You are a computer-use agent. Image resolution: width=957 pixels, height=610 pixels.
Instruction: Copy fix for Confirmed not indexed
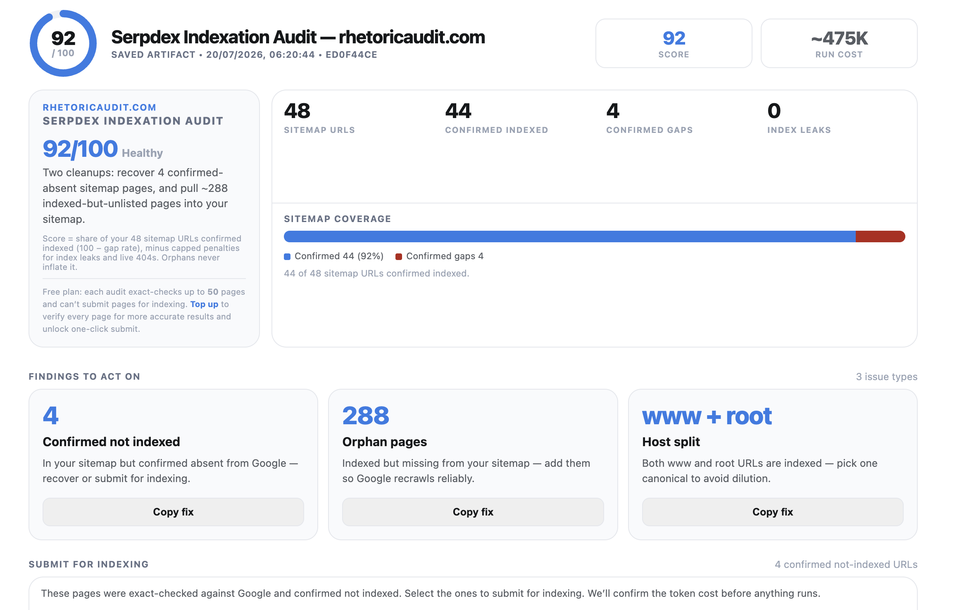pos(173,512)
